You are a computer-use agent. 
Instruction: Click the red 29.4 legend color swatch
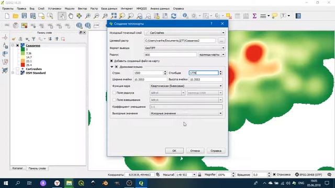(23, 65)
